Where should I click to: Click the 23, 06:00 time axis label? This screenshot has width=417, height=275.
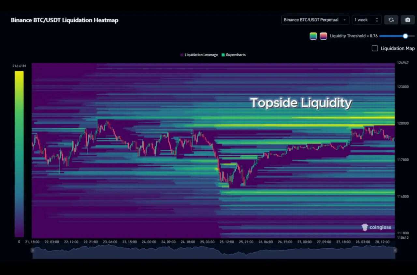pos(110,242)
